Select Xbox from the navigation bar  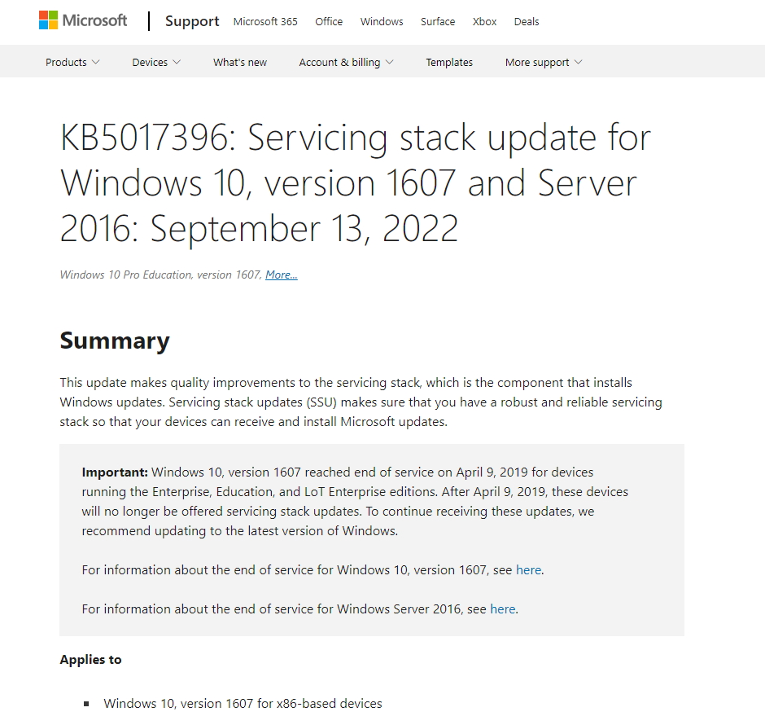[x=484, y=22]
